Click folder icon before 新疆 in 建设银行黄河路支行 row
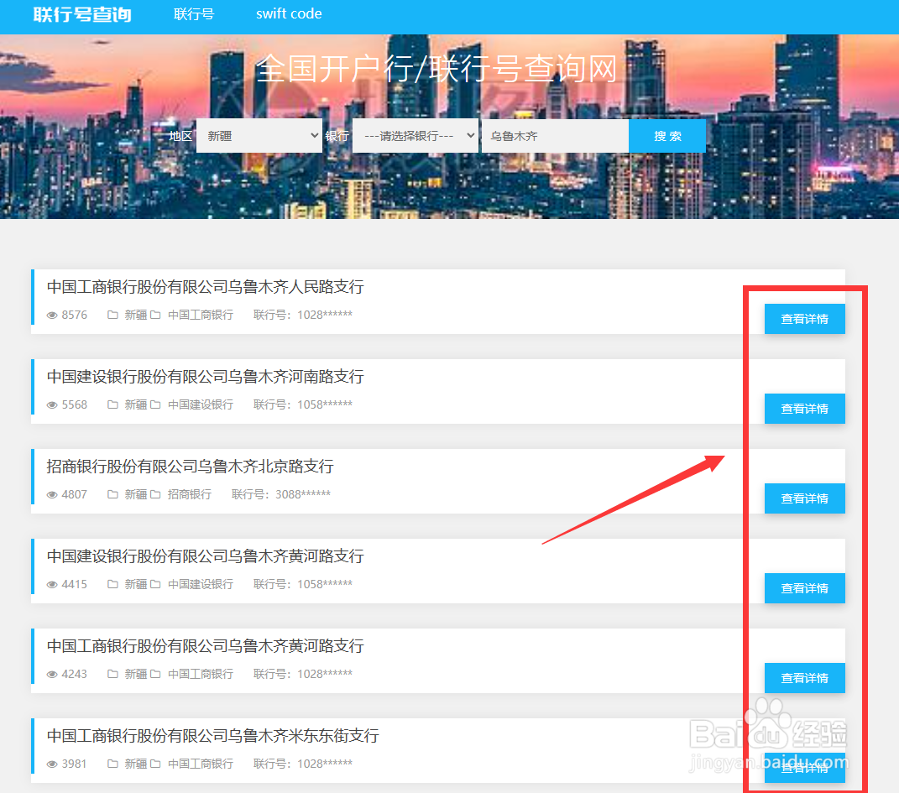This screenshot has width=899, height=793. [113, 584]
